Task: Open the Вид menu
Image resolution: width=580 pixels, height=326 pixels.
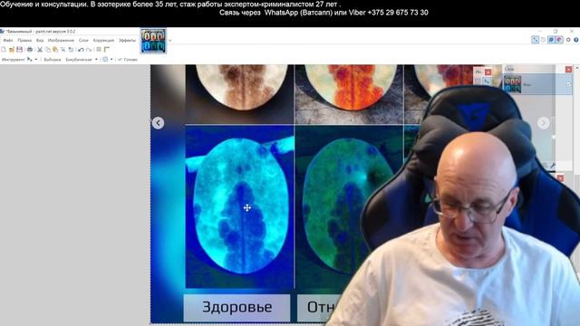Action: pyautogui.click(x=40, y=40)
